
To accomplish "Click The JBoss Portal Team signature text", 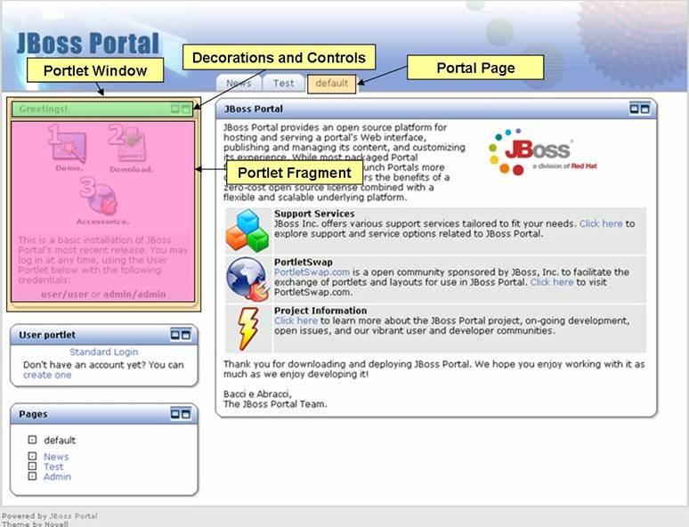I will (276, 404).
